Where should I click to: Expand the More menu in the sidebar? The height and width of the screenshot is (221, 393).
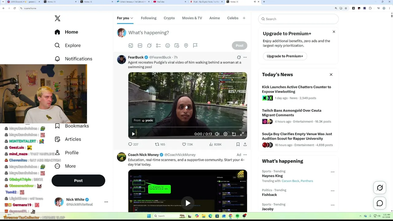pos(65,166)
